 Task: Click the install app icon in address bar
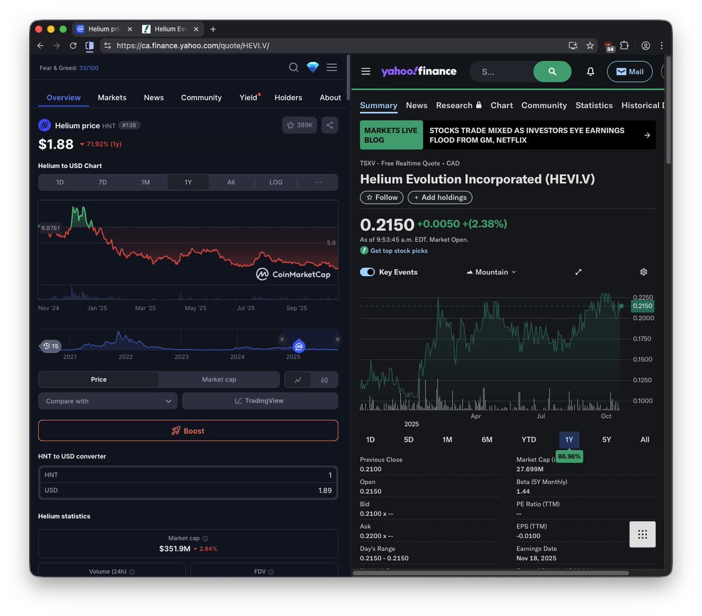pyautogui.click(x=573, y=46)
